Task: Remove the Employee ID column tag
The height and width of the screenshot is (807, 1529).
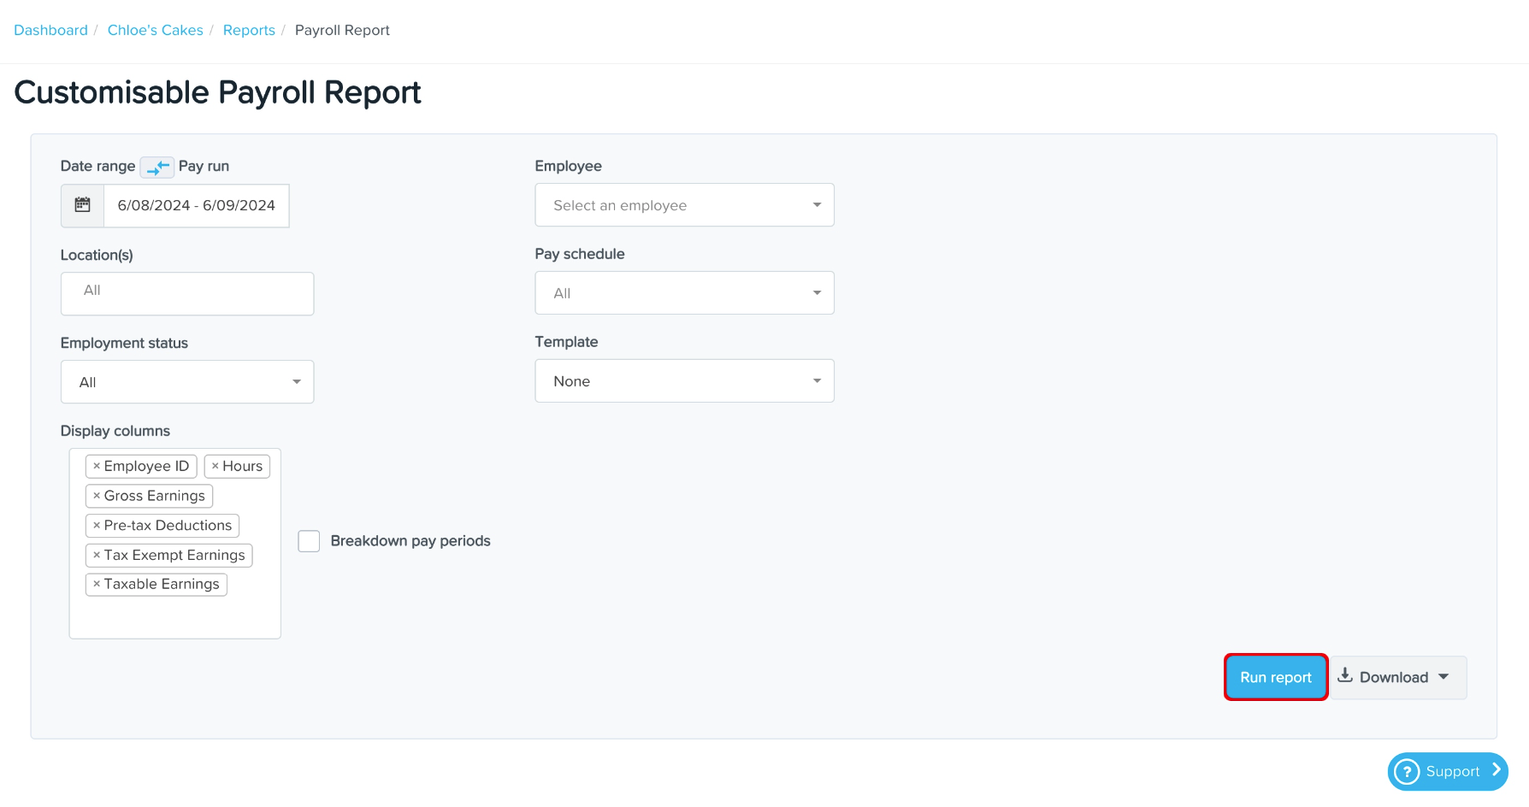Action: pyautogui.click(x=97, y=466)
